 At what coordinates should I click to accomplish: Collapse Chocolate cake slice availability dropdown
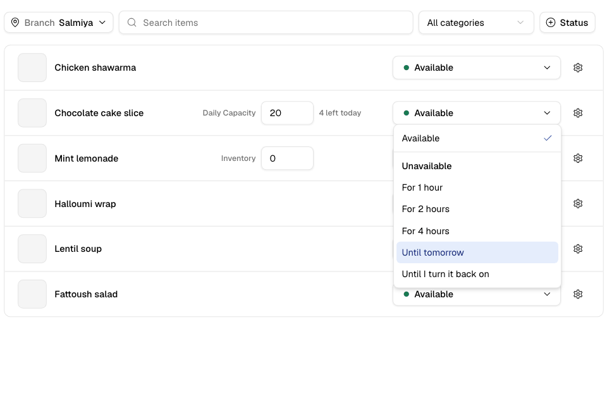click(x=477, y=113)
